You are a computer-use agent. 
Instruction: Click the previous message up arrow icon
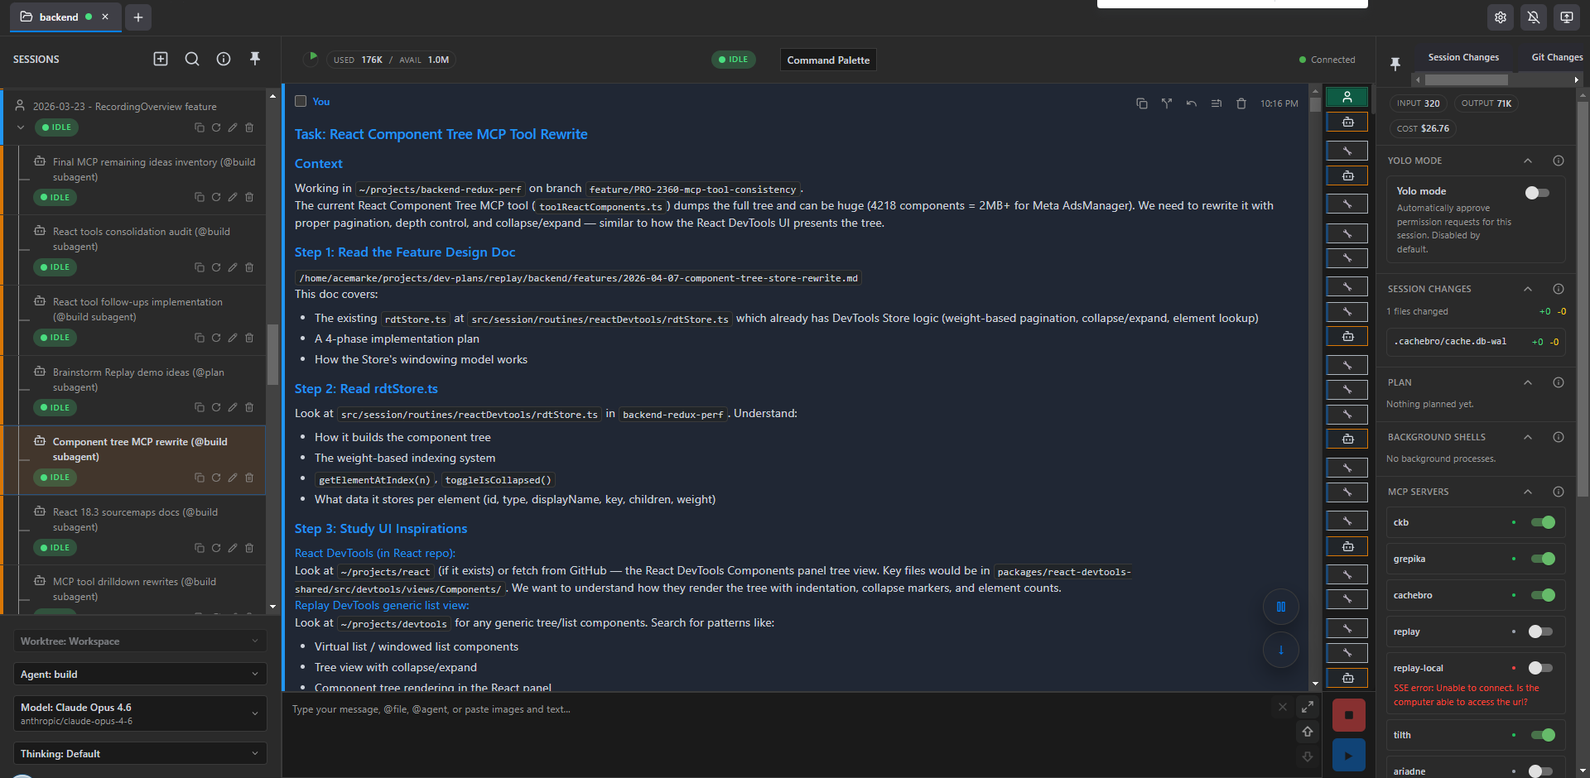coord(1308,732)
